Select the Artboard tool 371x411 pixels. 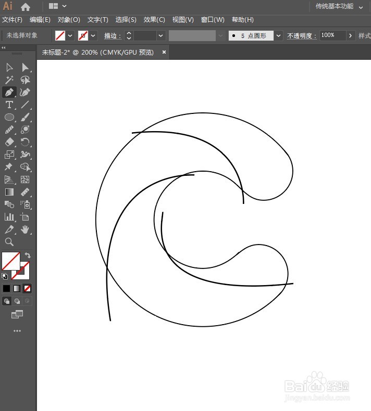tap(25, 217)
